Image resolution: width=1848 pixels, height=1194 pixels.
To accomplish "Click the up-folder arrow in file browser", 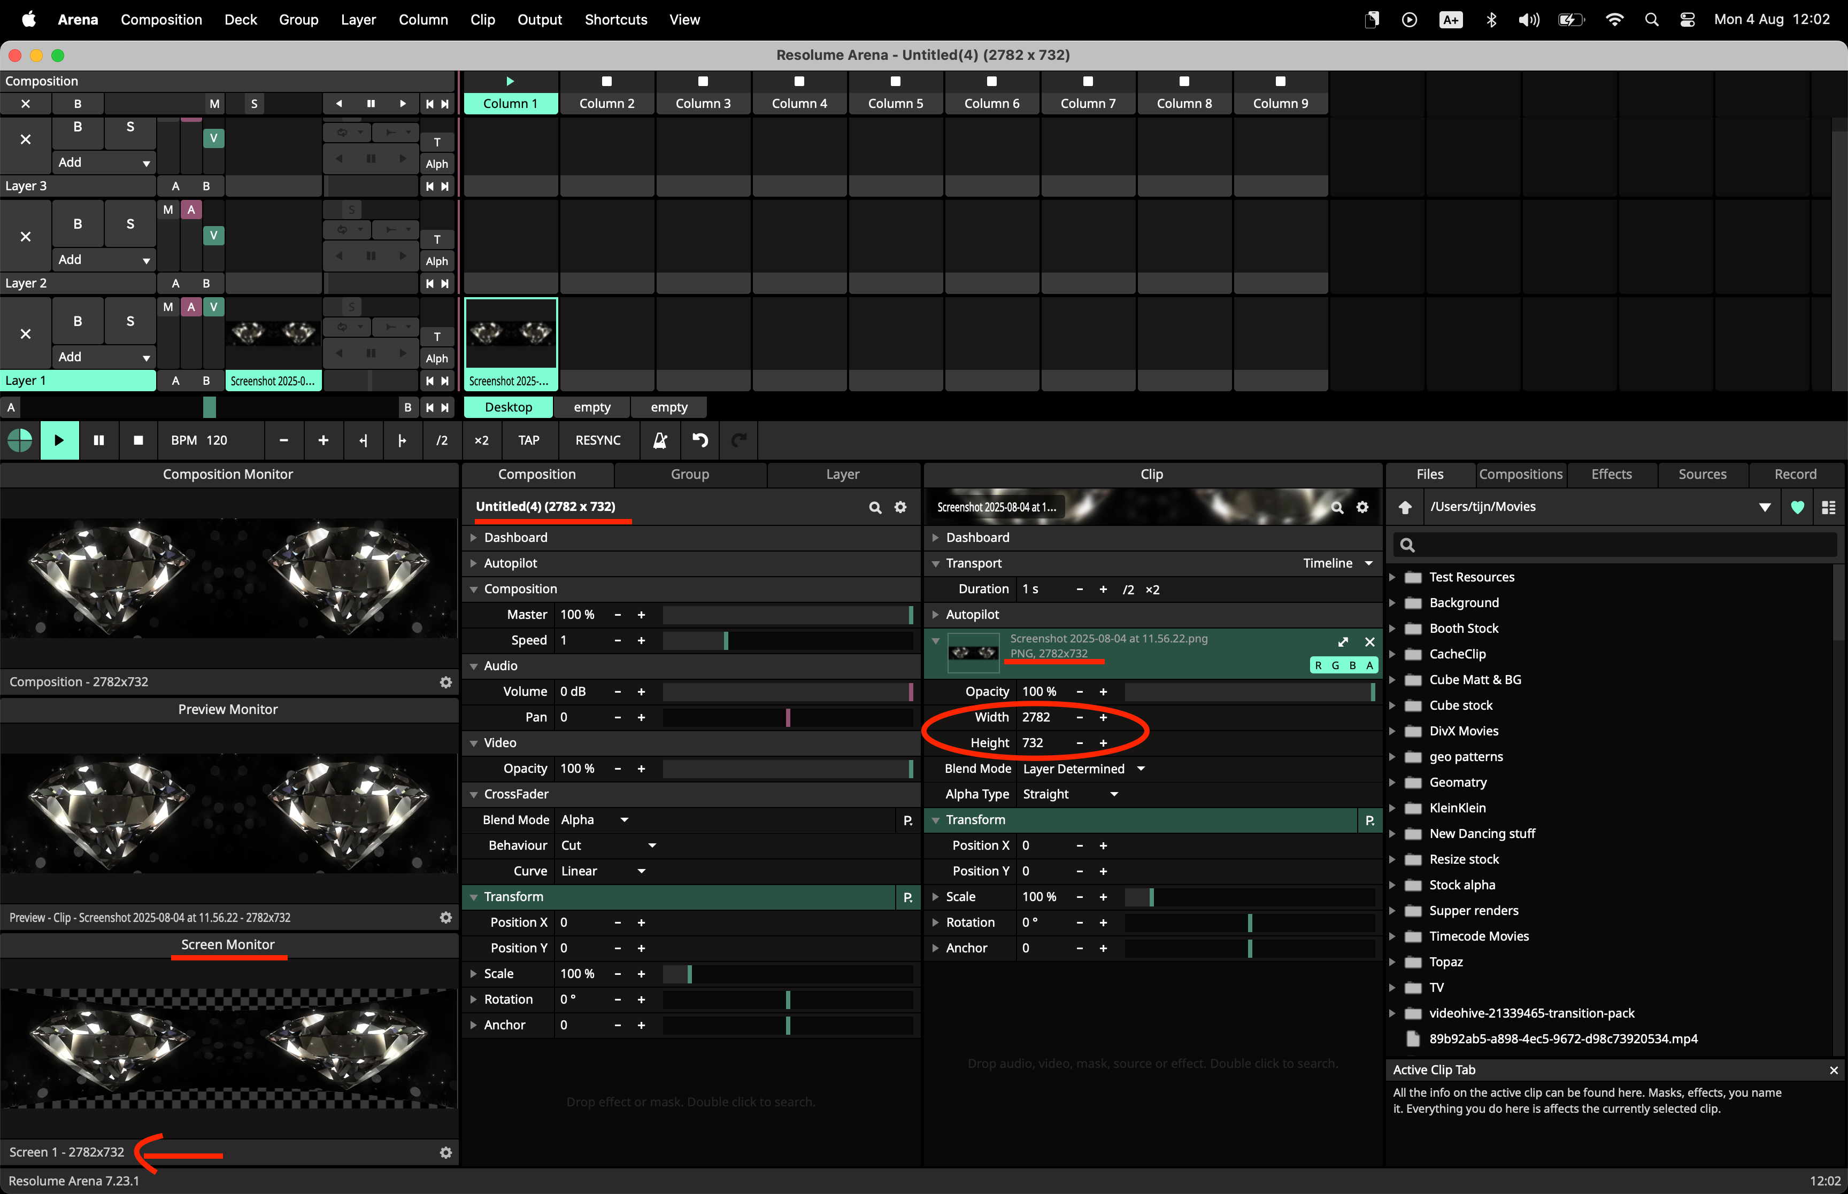I will pos(1404,507).
